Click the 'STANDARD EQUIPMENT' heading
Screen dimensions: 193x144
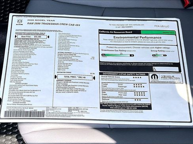(21, 47)
